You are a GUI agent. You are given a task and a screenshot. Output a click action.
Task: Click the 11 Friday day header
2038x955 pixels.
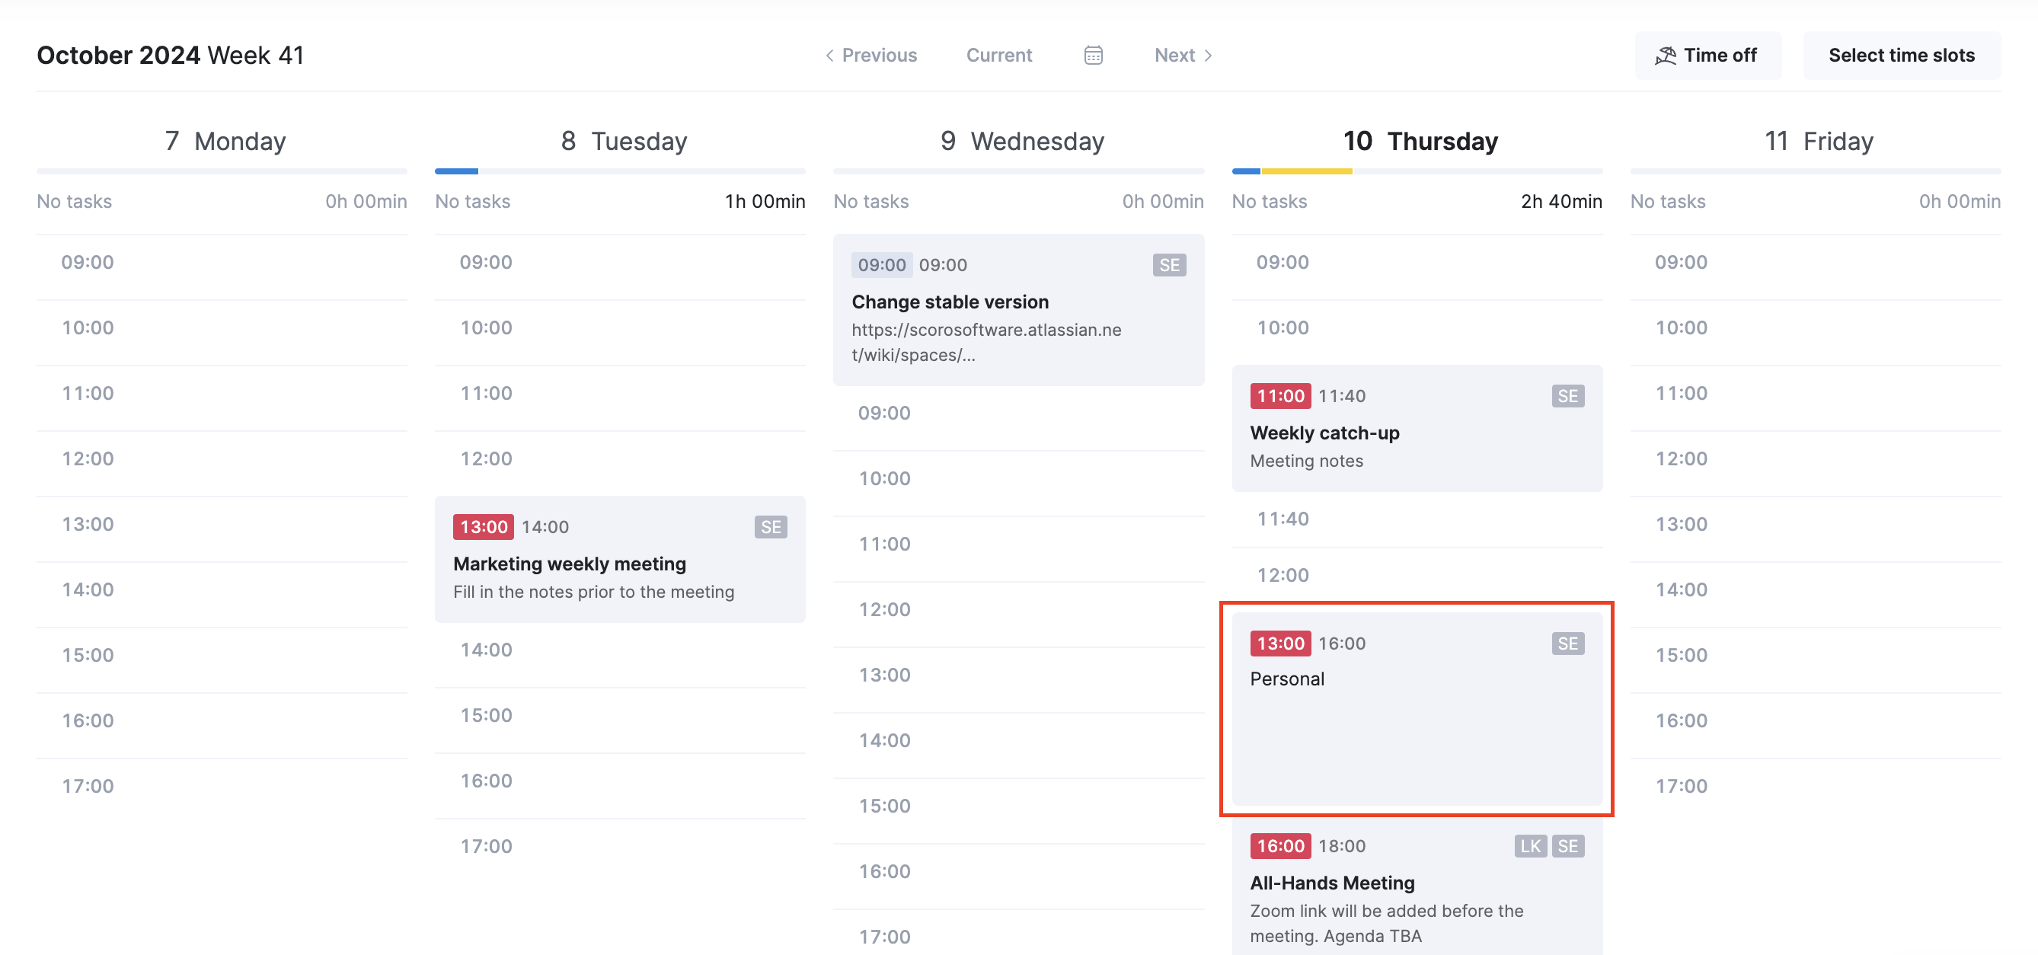coord(1818,141)
